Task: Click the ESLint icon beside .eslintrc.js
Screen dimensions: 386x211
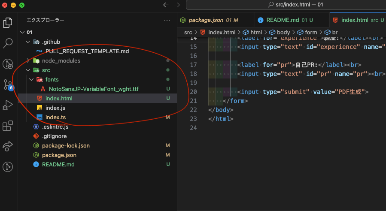Action: click(x=36, y=127)
